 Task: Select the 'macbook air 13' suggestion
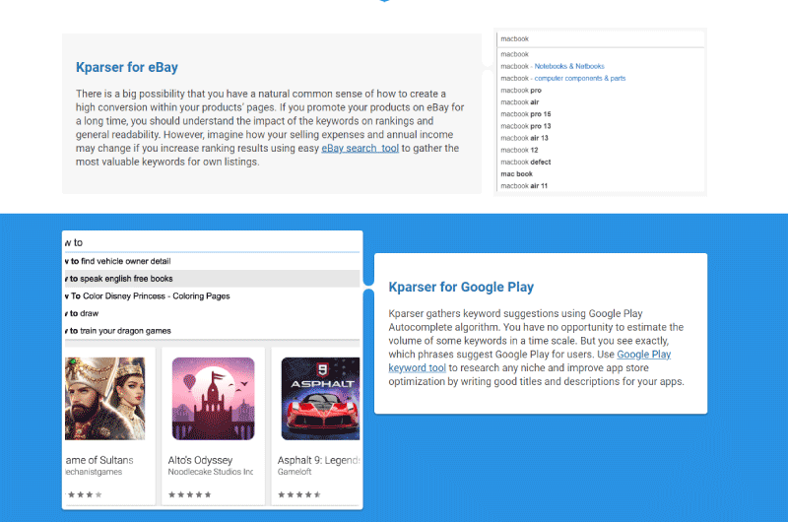(524, 138)
